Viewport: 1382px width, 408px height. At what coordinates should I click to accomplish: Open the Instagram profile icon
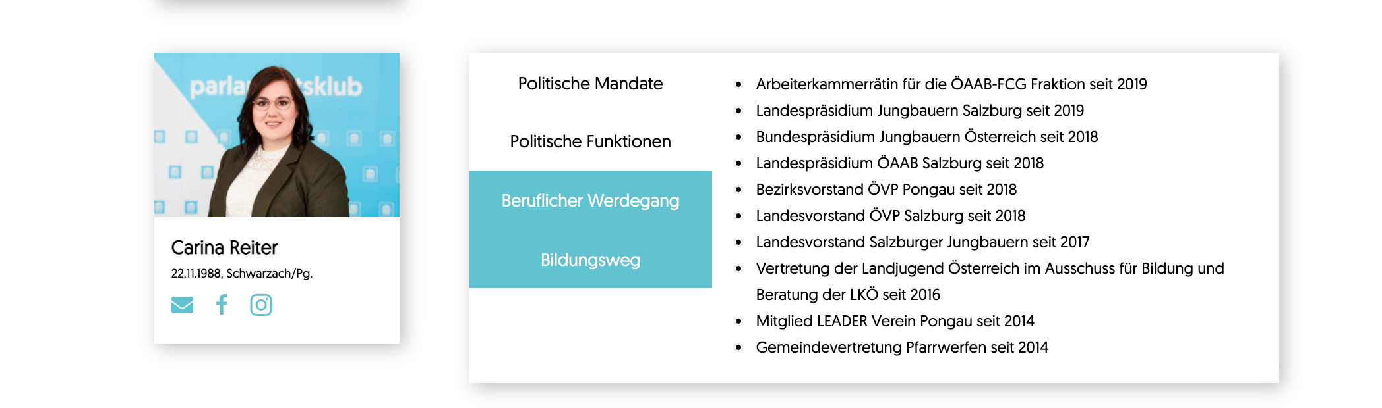(261, 305)
